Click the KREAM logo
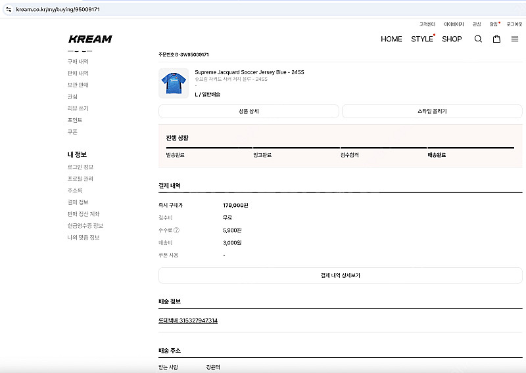 point(90,39)
